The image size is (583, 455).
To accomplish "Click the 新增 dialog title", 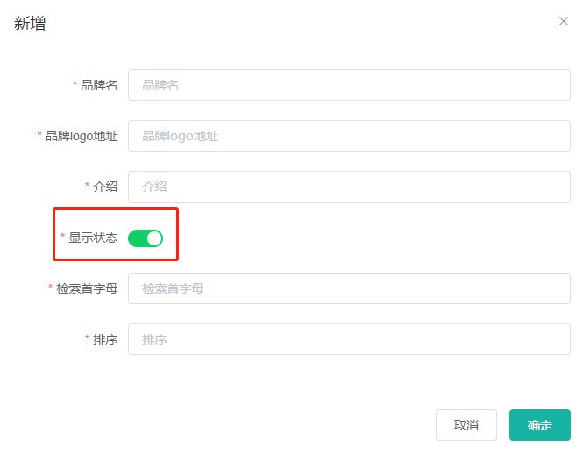I will 30,23.
